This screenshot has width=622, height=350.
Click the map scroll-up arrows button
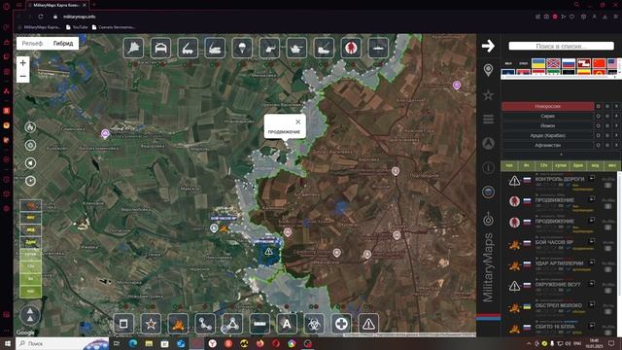pos(30,315)
